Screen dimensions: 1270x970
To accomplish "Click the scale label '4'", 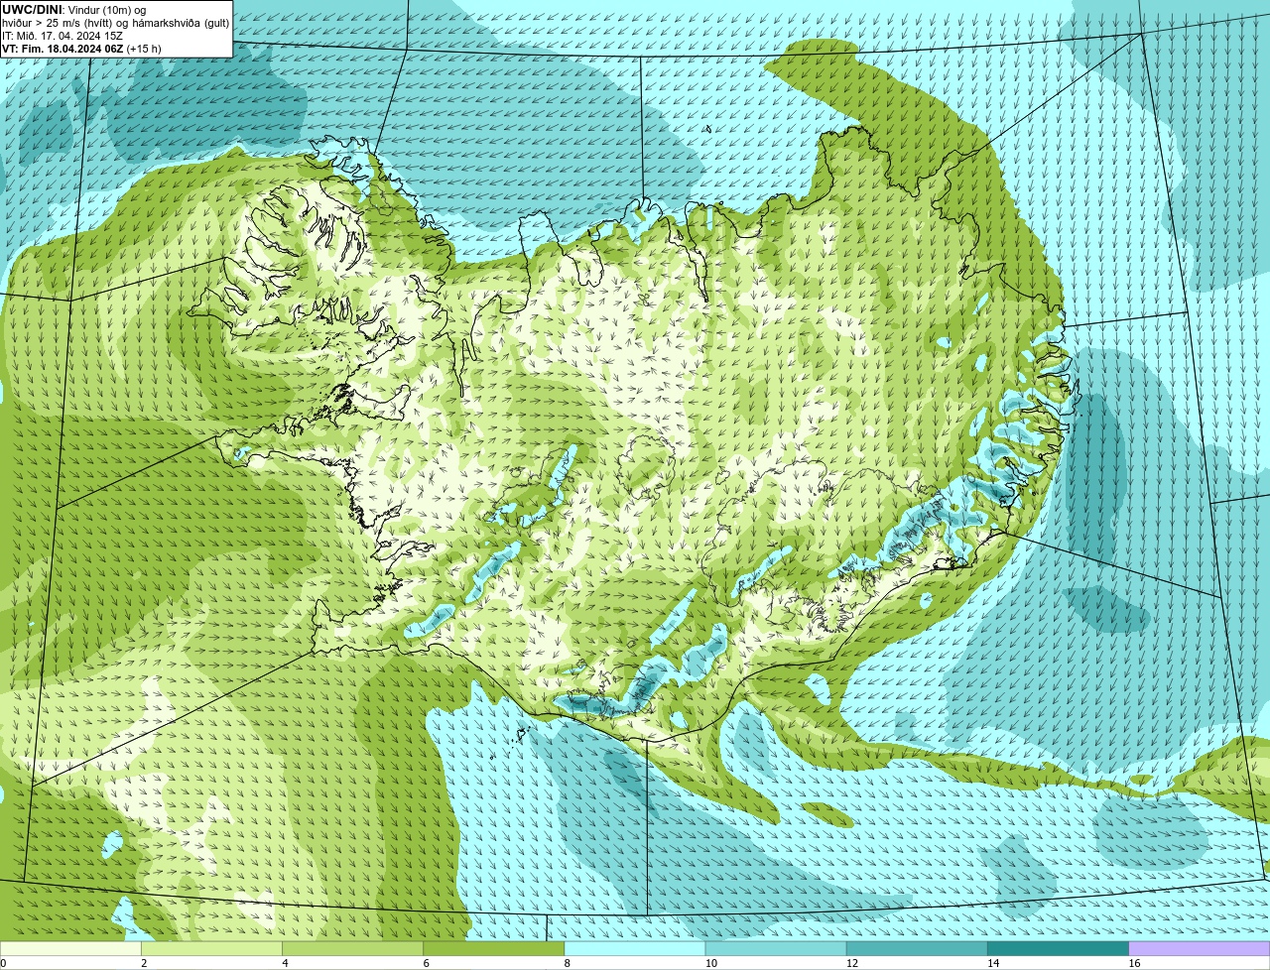I will [286, 963].
